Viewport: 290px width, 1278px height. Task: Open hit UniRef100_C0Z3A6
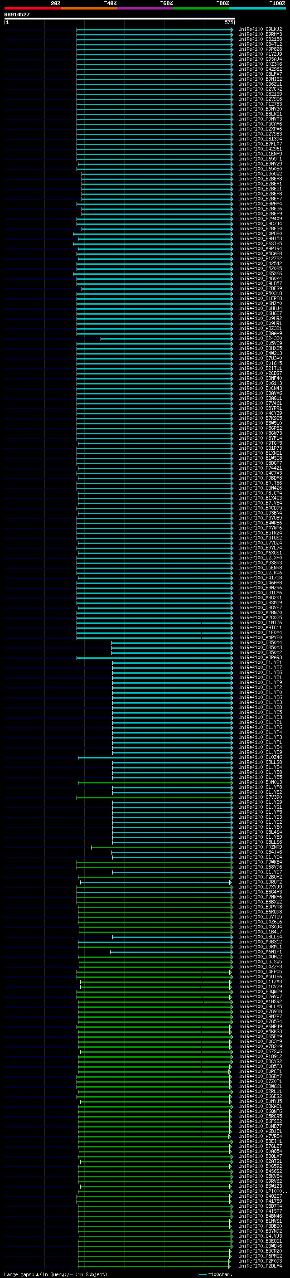coord(260,64)
